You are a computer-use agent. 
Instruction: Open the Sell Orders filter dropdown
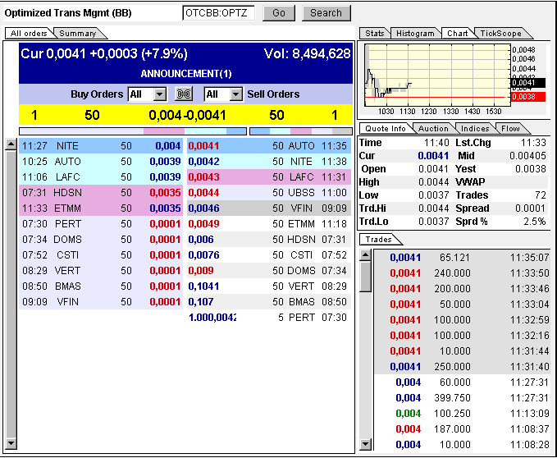tap(236, 94)
